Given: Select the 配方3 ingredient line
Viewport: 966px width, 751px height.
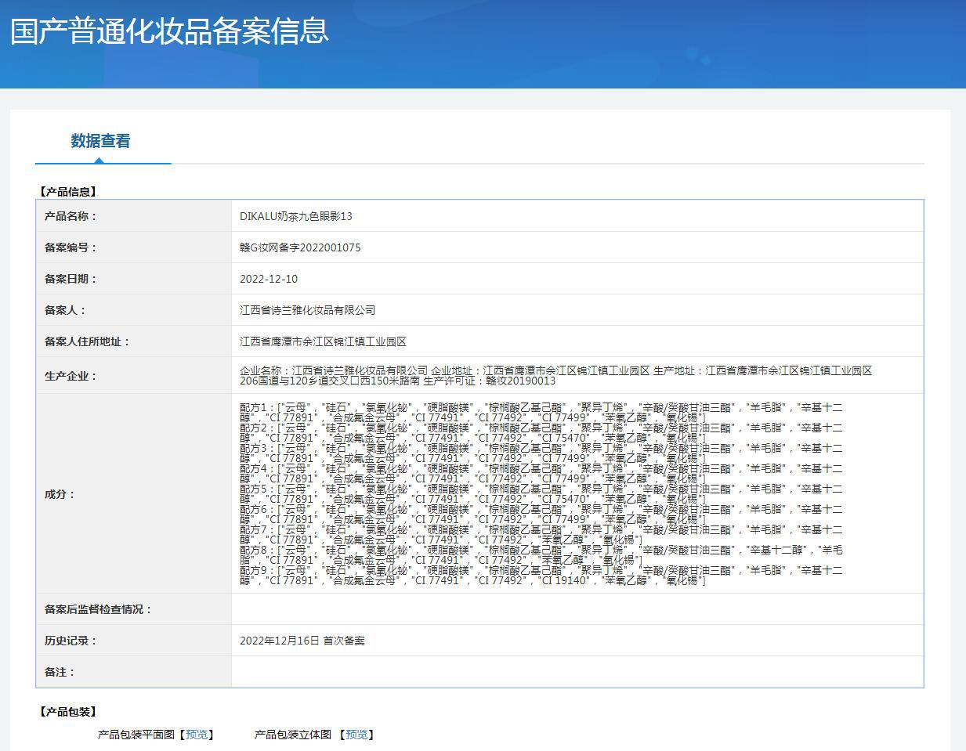Looking at the screenshot, I should click(541, 453).
